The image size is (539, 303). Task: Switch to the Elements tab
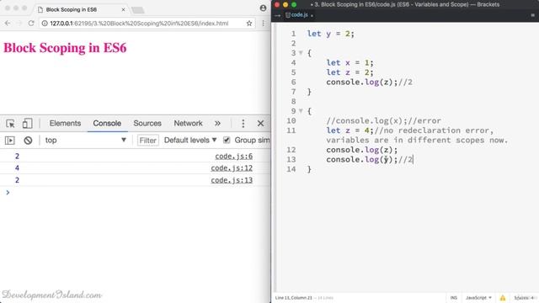65,124
